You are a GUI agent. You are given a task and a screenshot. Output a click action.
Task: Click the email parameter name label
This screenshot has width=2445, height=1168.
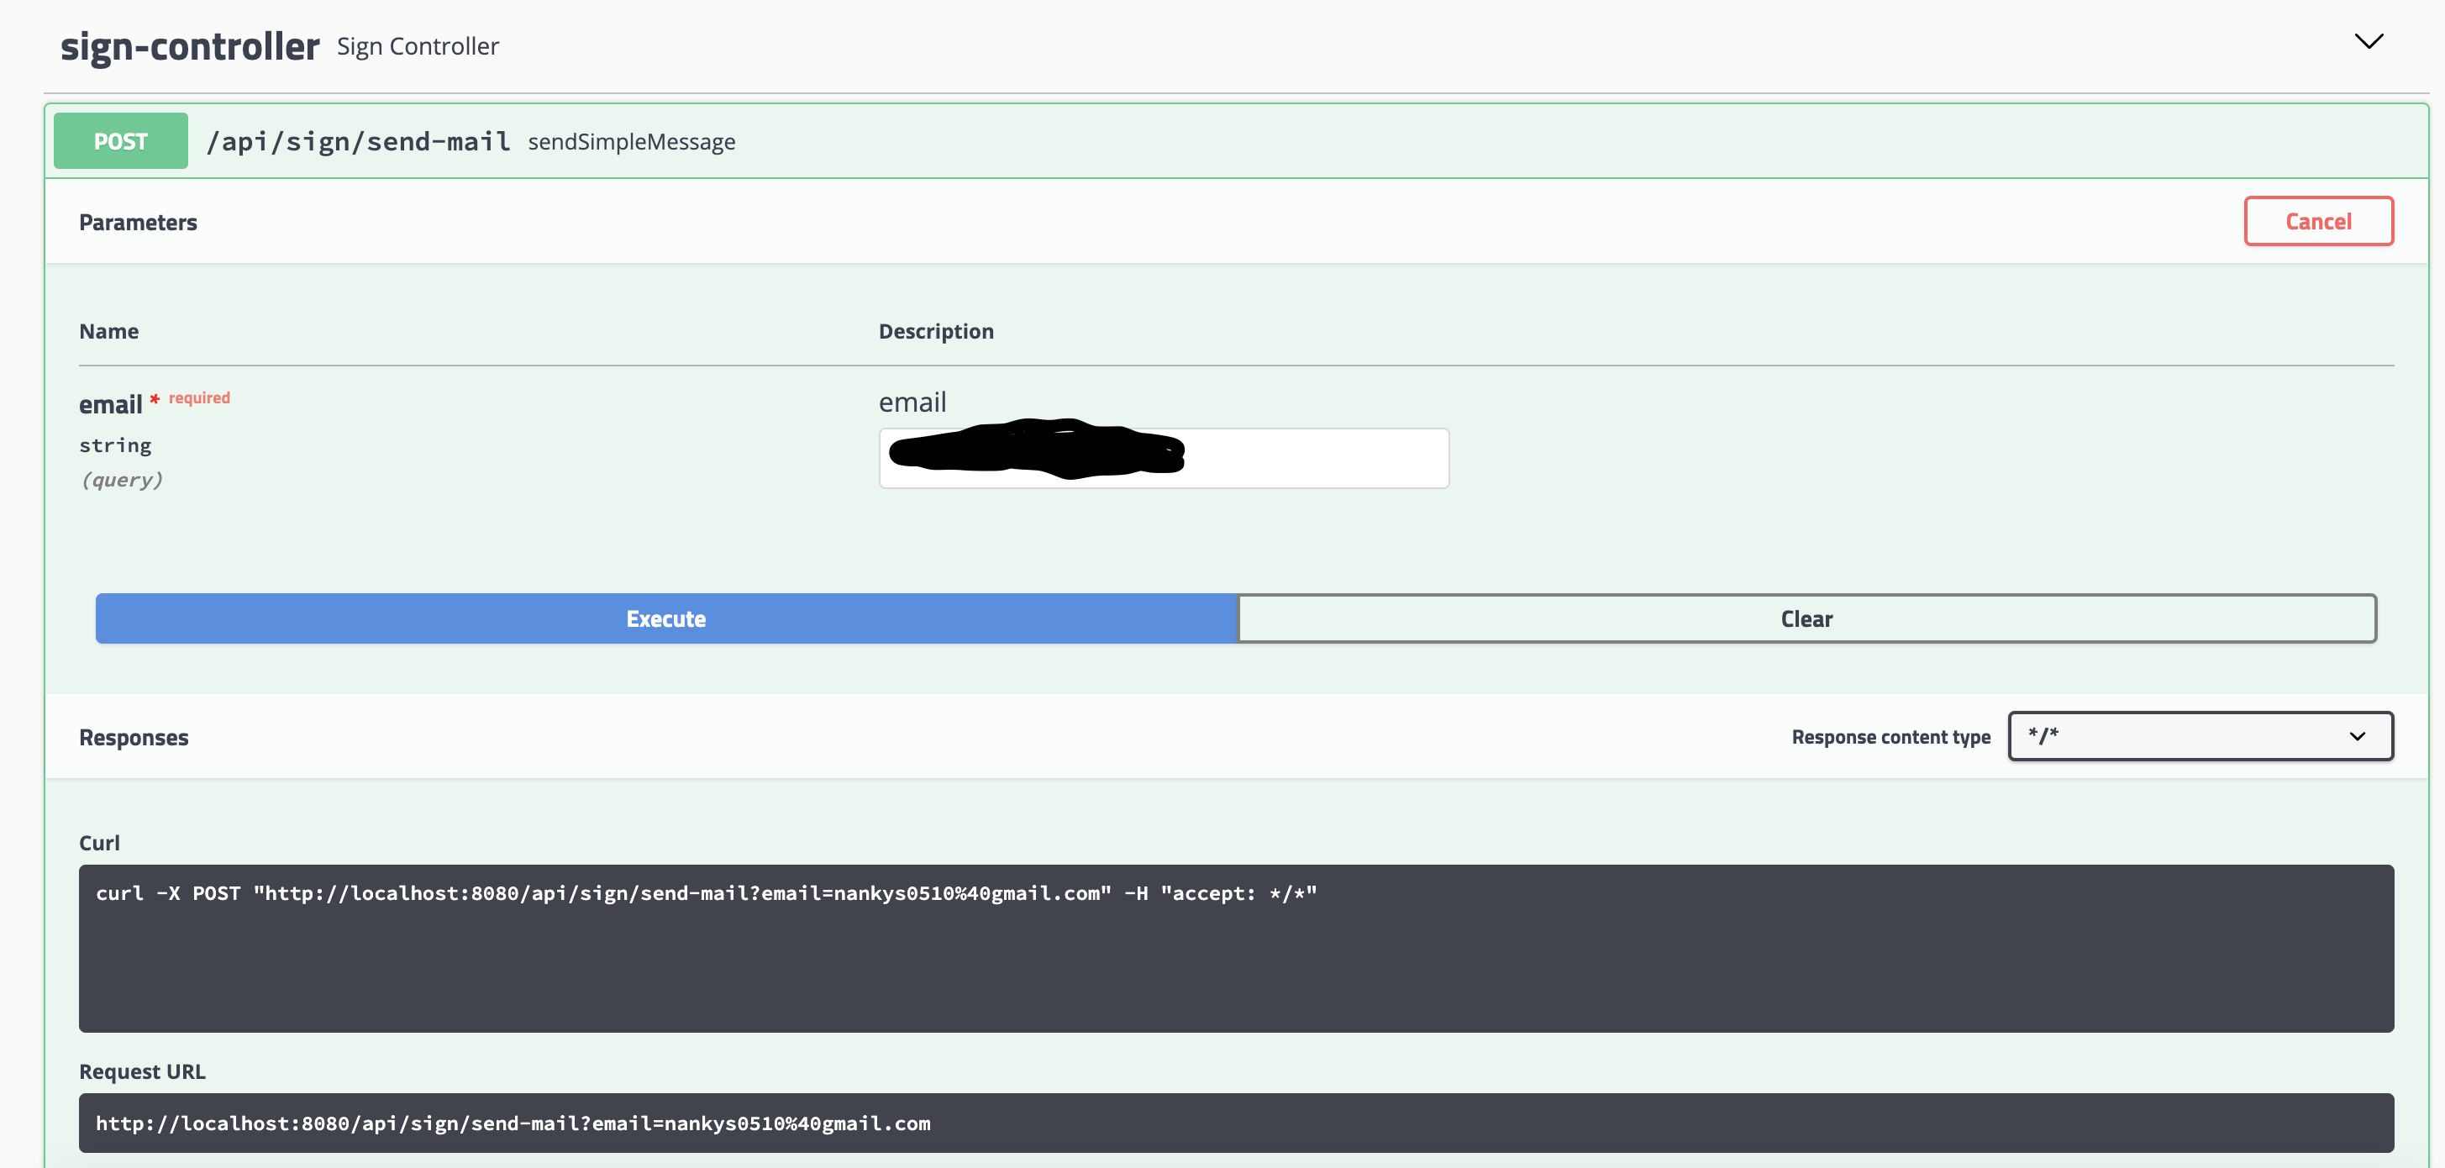point(110,404)
